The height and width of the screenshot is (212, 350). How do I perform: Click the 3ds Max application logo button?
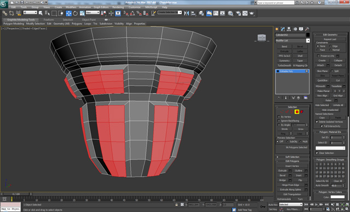[4, 4]
